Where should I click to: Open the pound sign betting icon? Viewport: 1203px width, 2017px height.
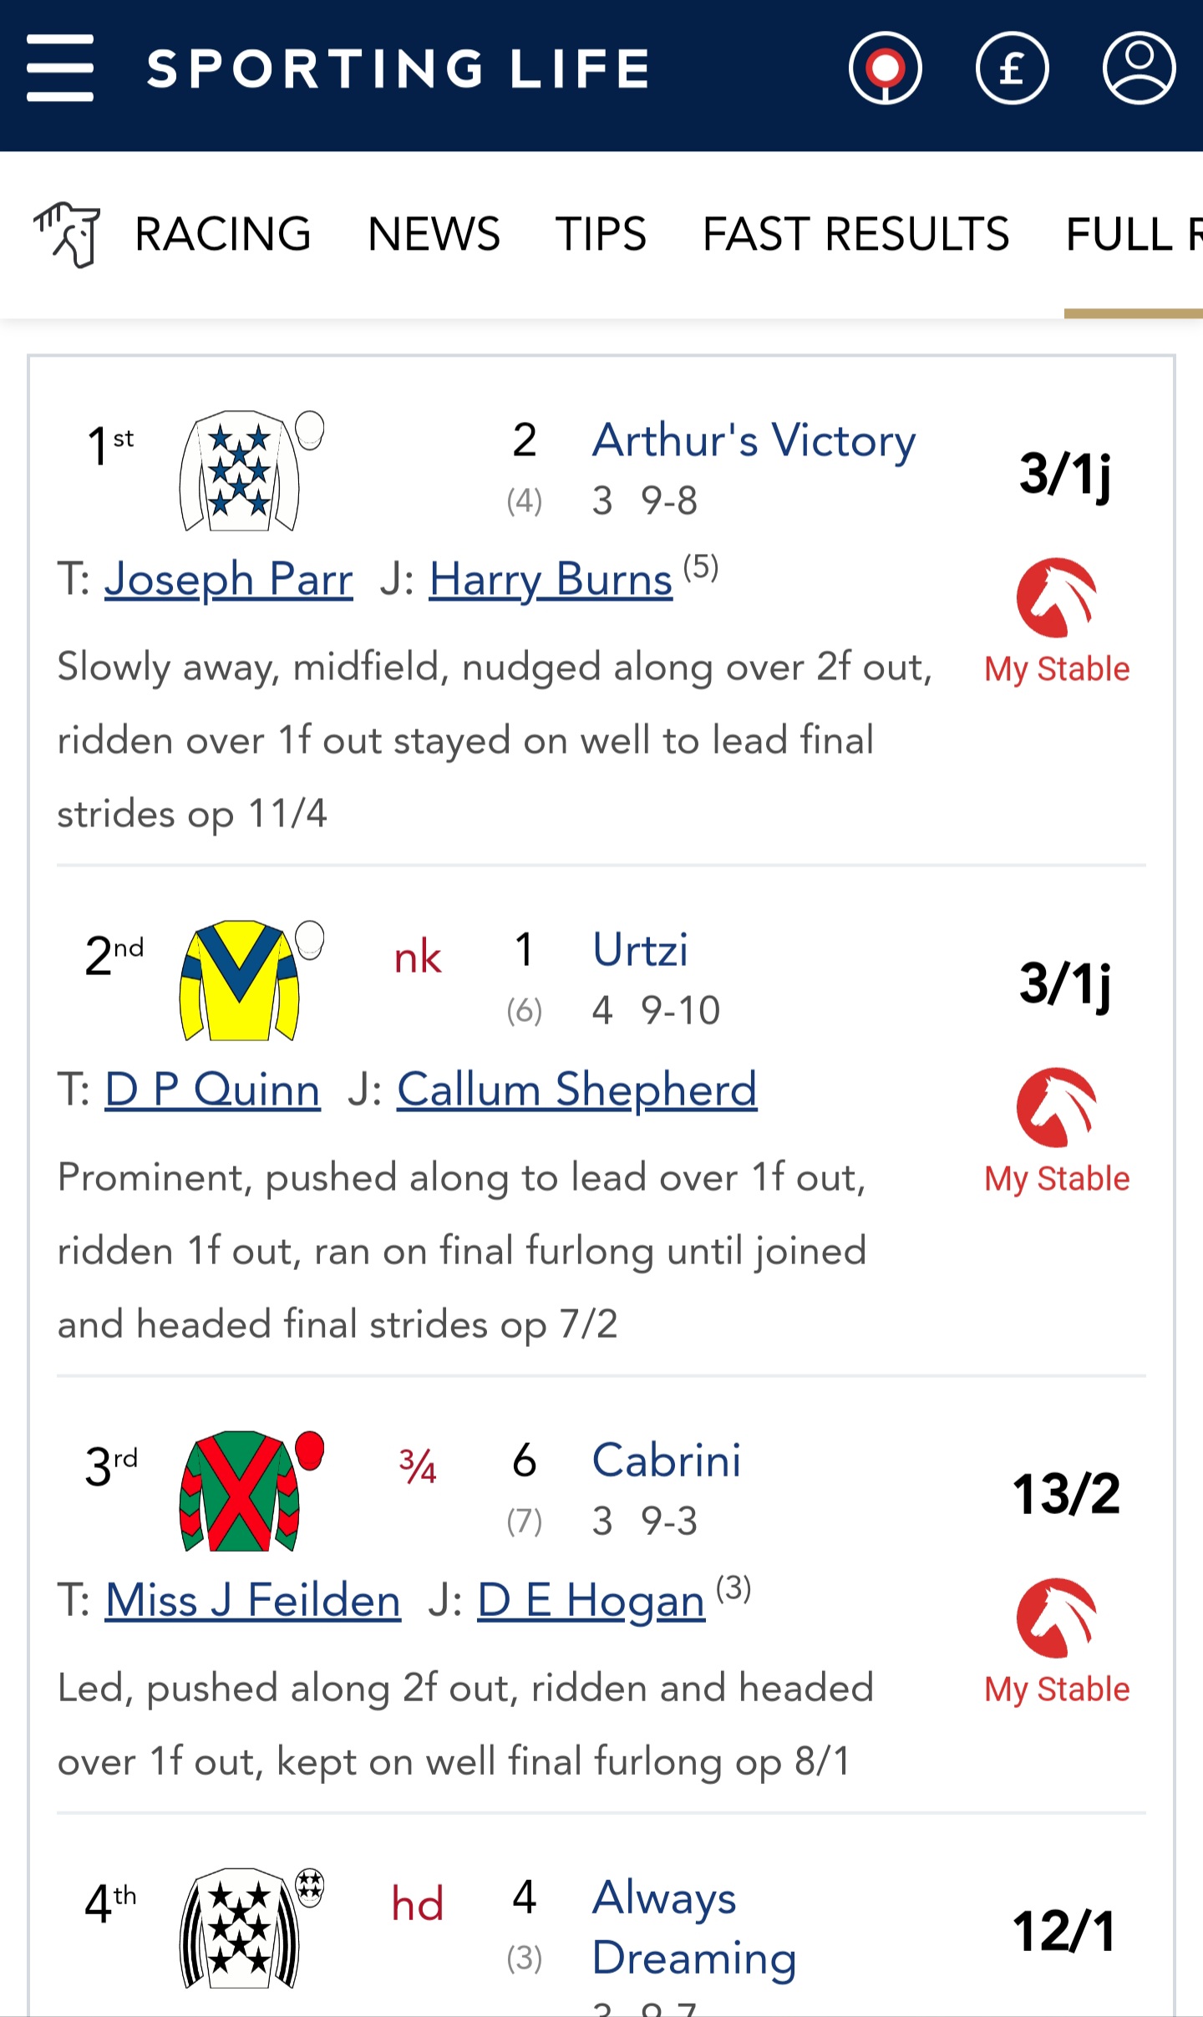tap(1012, 68)
